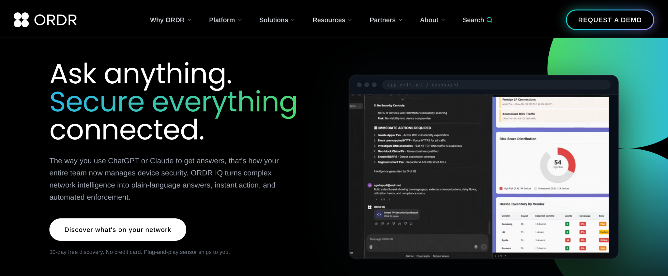Image resolution: width=668 pixels, height=276 pixels.
Task: Click the speaker read-aloud icon under the reply
Action: (x=376, y=224)
